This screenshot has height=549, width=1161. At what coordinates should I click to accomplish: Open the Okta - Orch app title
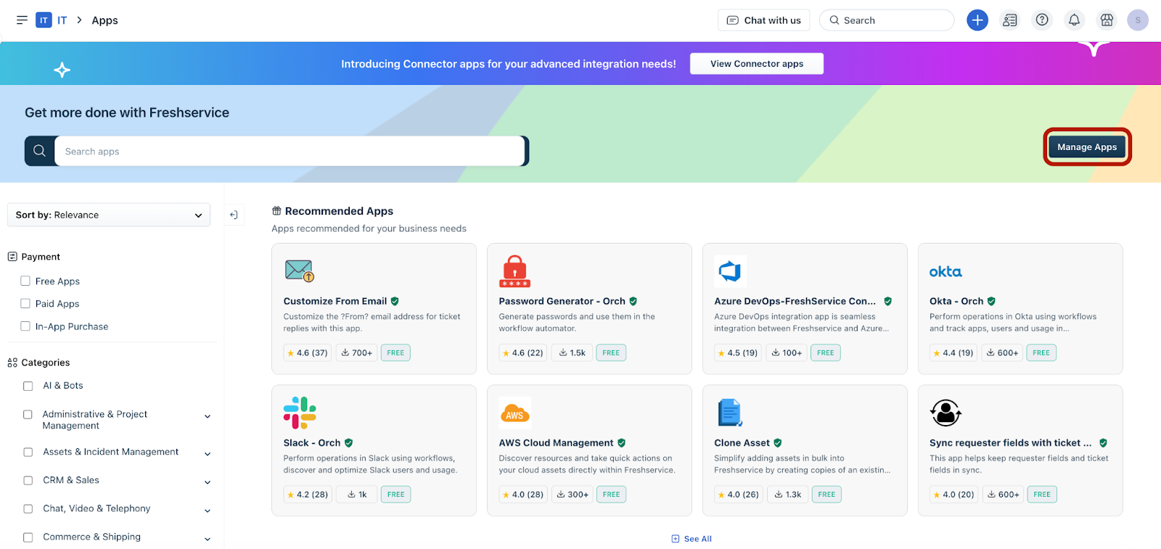tap(956, 301)
